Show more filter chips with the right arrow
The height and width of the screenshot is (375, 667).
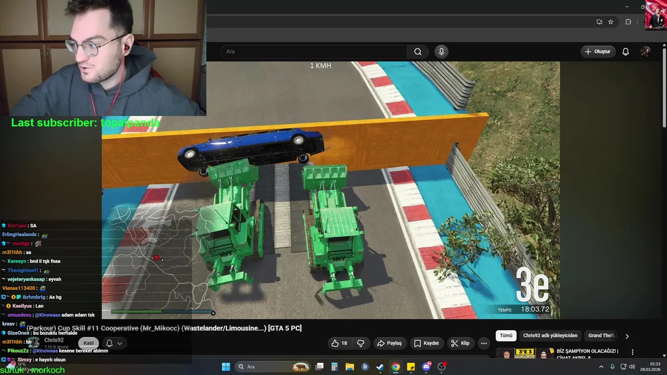[627, 336]
